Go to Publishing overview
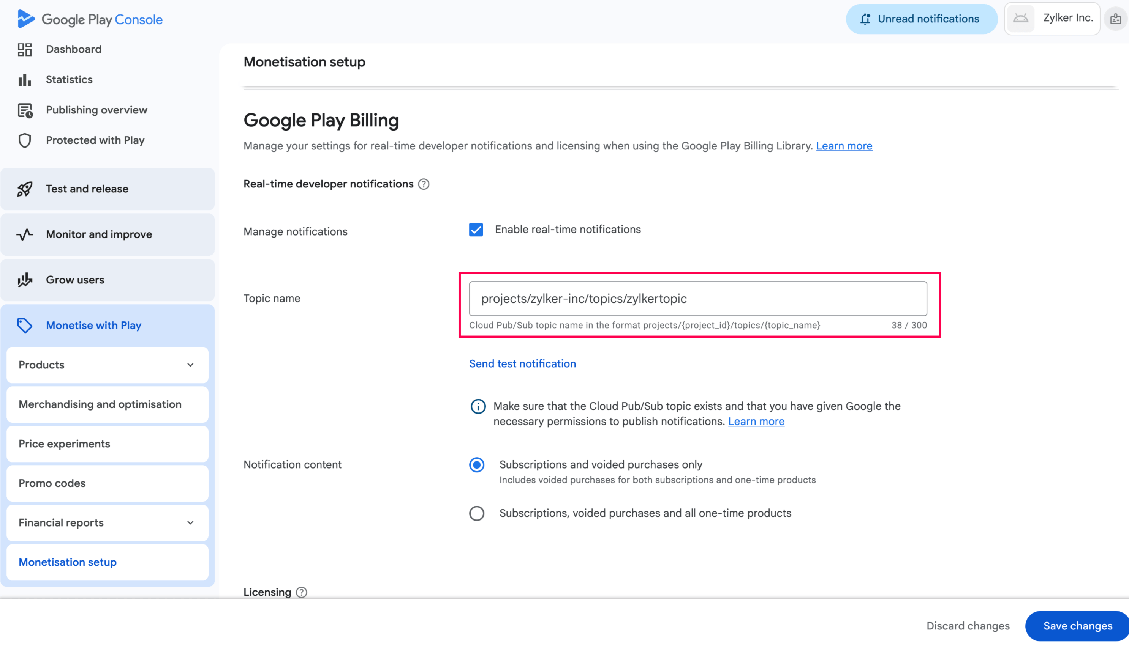Image resolution: width=1129 pixels, height=645 pixels. click(96, 110)
